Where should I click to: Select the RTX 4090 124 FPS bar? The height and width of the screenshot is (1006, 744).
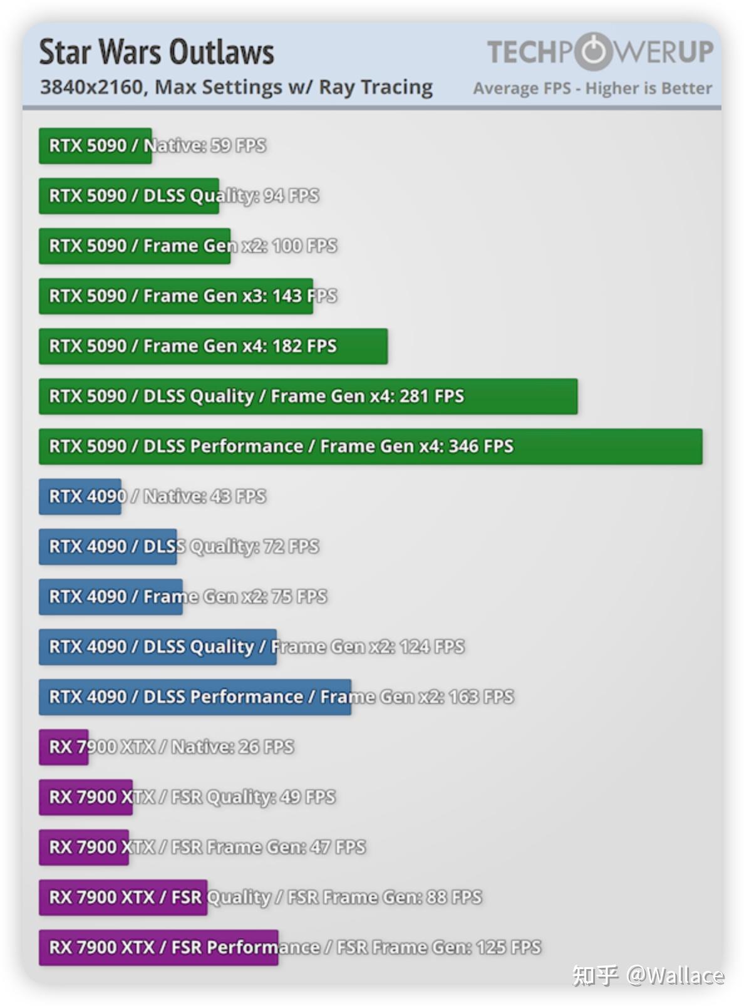point(157,647)
